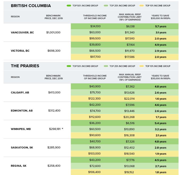Screen dimensions: 179x175
Task: Select the British Columbia section heading
Action: tap(31, 6)
